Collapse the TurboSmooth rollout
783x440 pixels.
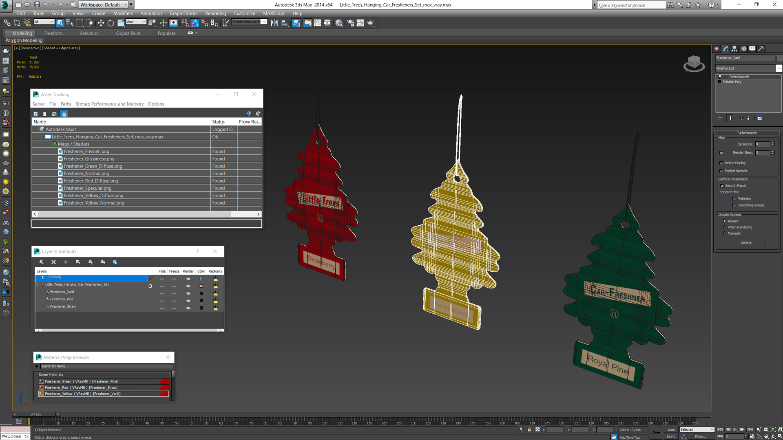click(746, 133)
